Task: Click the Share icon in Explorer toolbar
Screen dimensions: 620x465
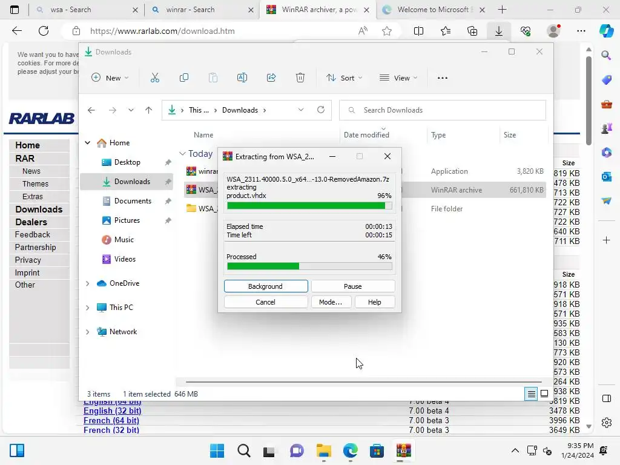Action: click(x=271, y=78)
